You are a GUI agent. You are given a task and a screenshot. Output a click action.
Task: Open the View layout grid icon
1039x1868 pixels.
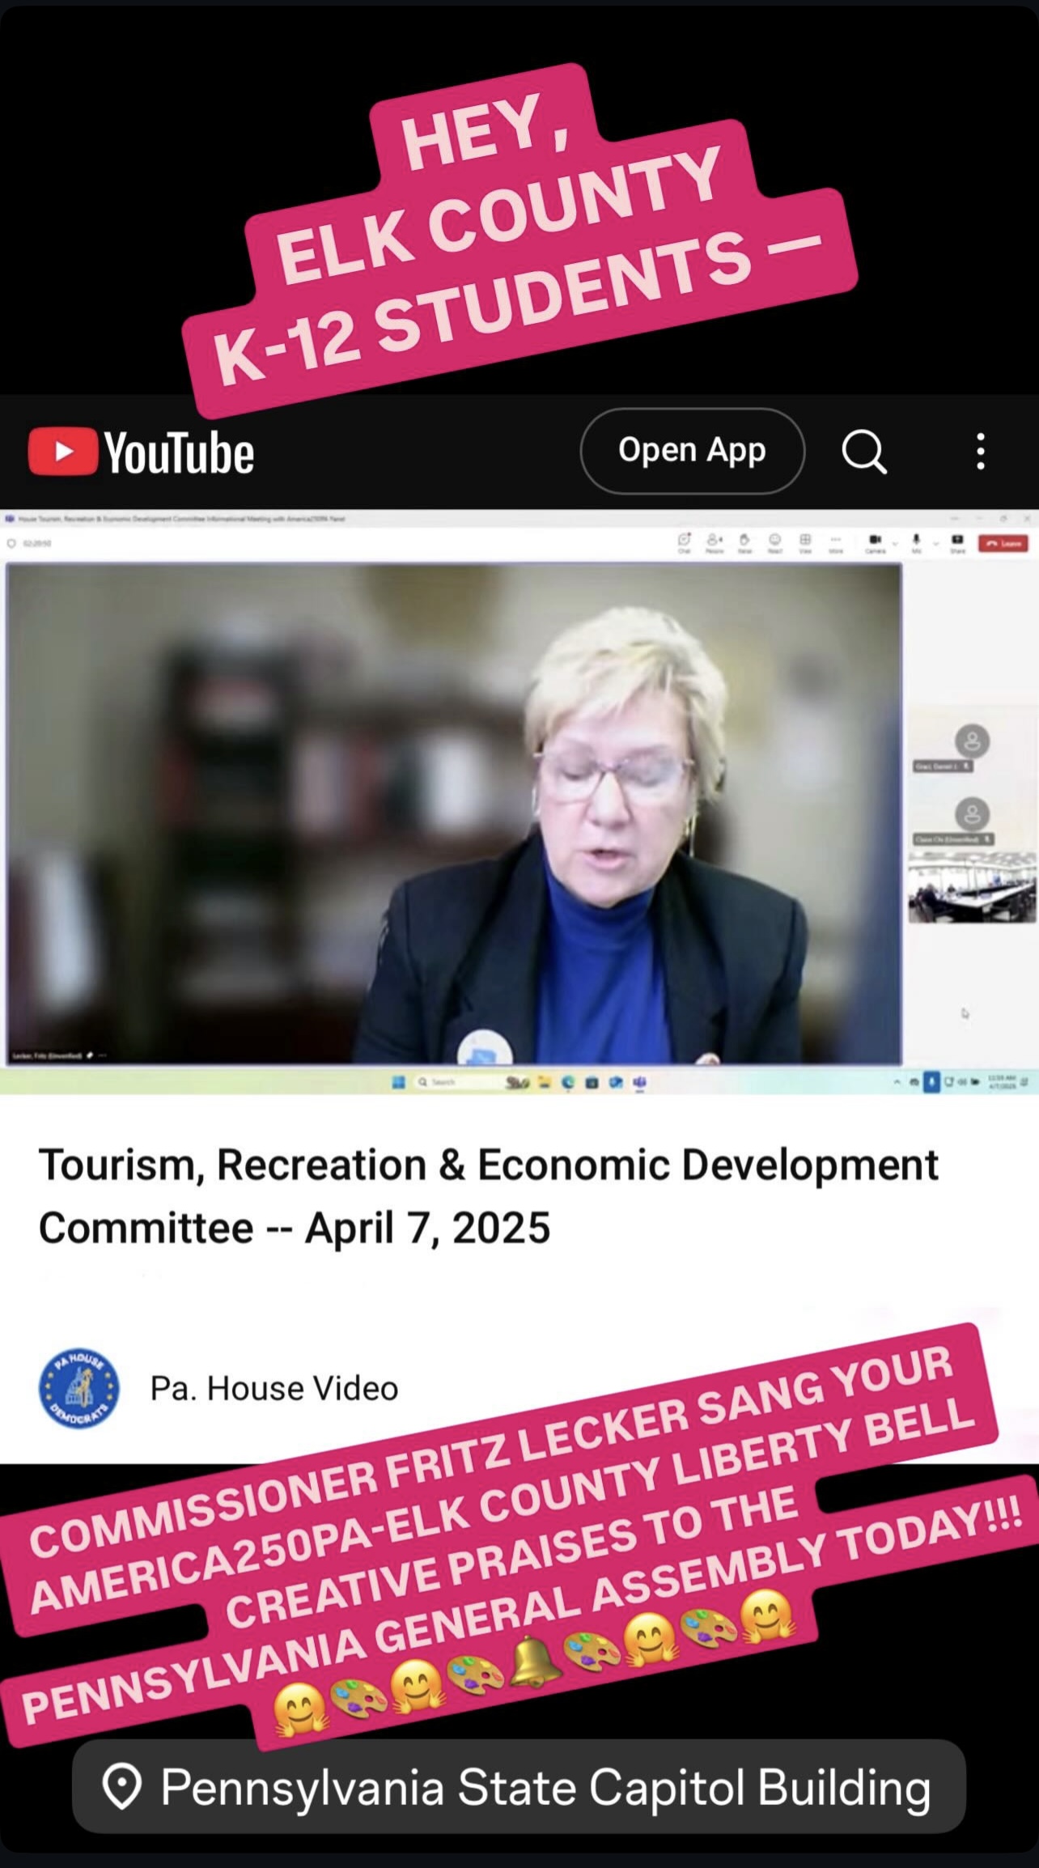pyautogui.click(x=805, y=542)
